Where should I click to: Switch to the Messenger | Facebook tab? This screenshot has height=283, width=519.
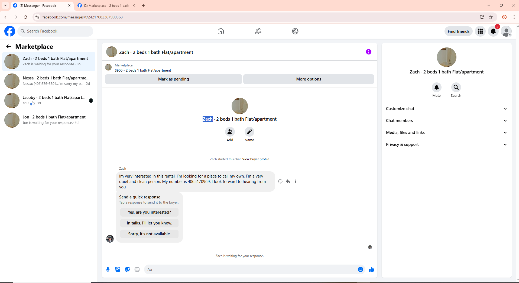pyautogui.click(x=42, y=5)
